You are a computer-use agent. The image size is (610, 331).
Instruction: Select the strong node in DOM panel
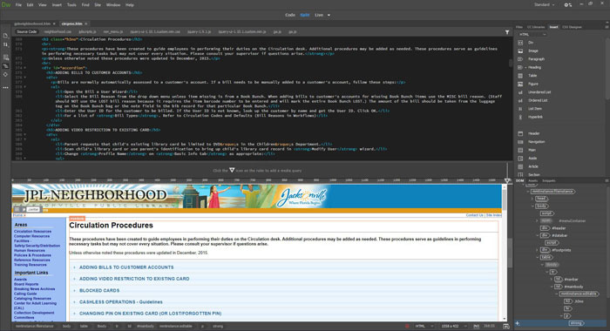[576, 323]
